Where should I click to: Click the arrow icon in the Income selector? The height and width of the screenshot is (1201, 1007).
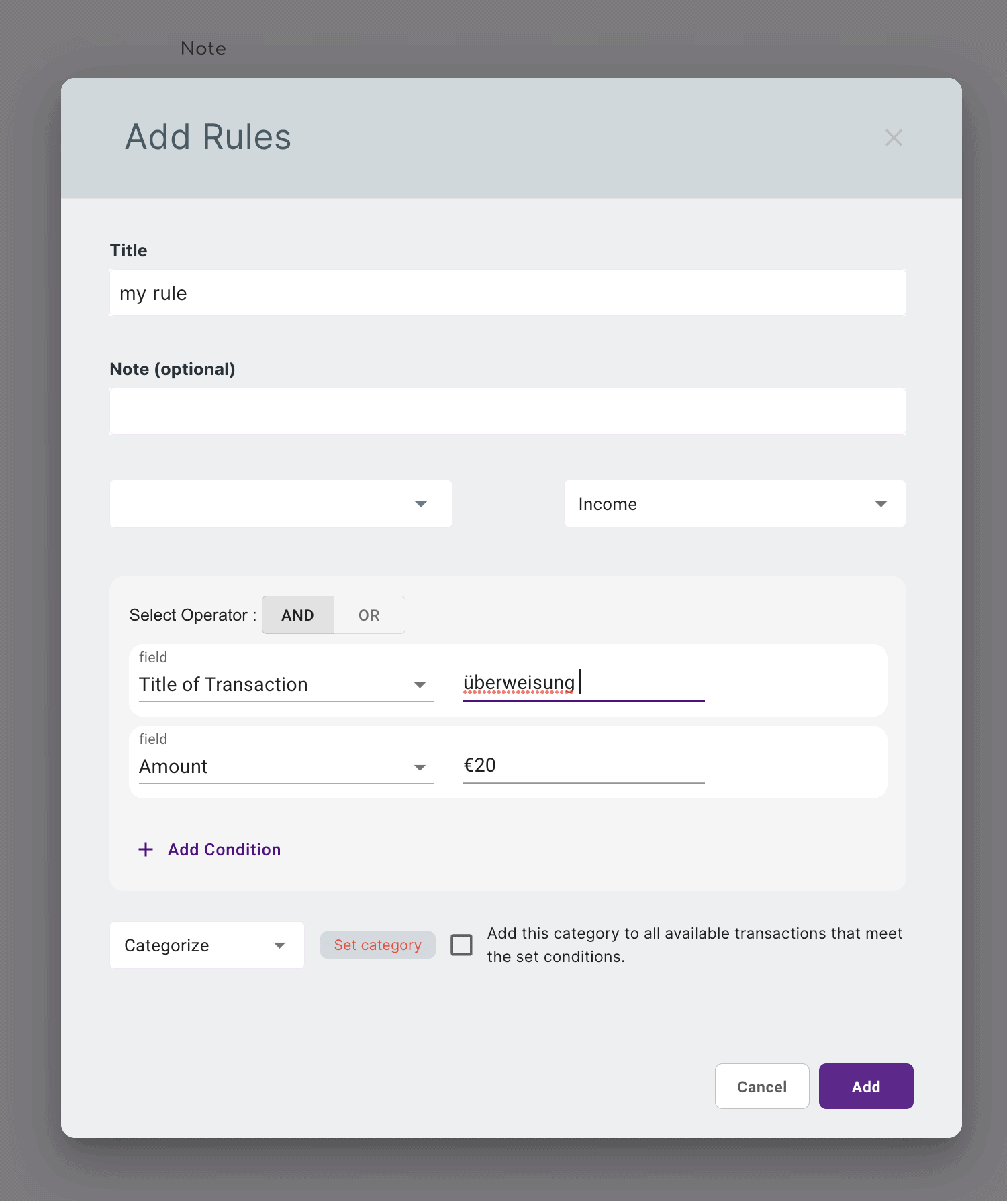point(881,504)
